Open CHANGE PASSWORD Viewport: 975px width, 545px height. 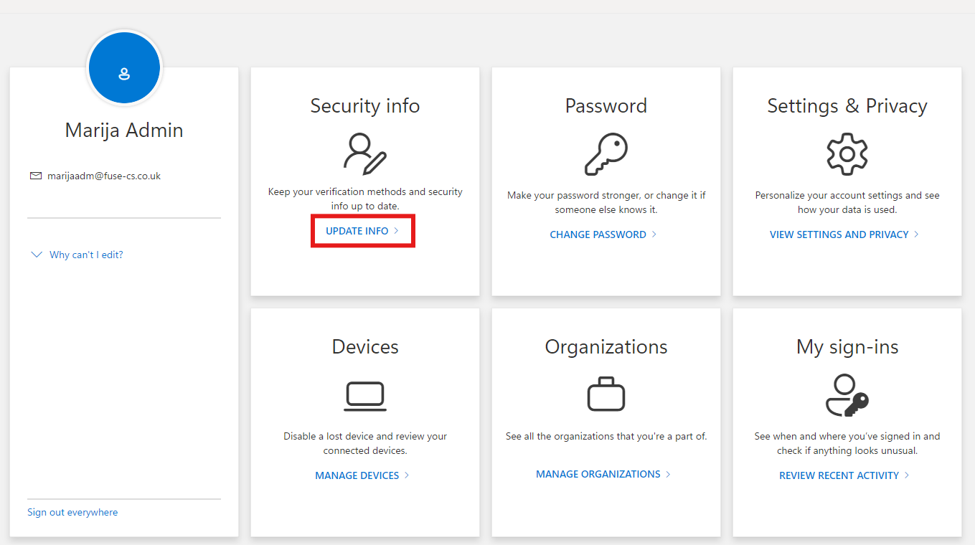click(598, 234)
